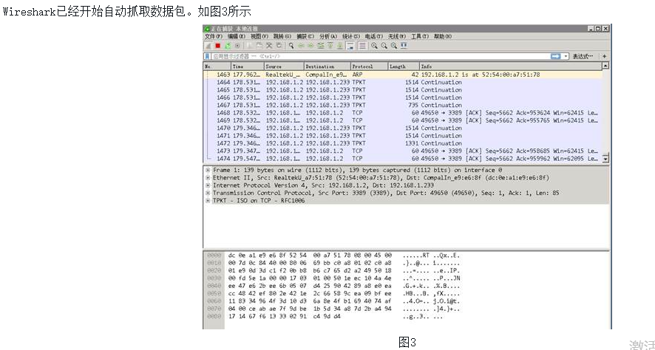Click the reload capture file icon
The width and height of the screenshot is (655, 350).
pyautogui.click(x=279, y=46)
